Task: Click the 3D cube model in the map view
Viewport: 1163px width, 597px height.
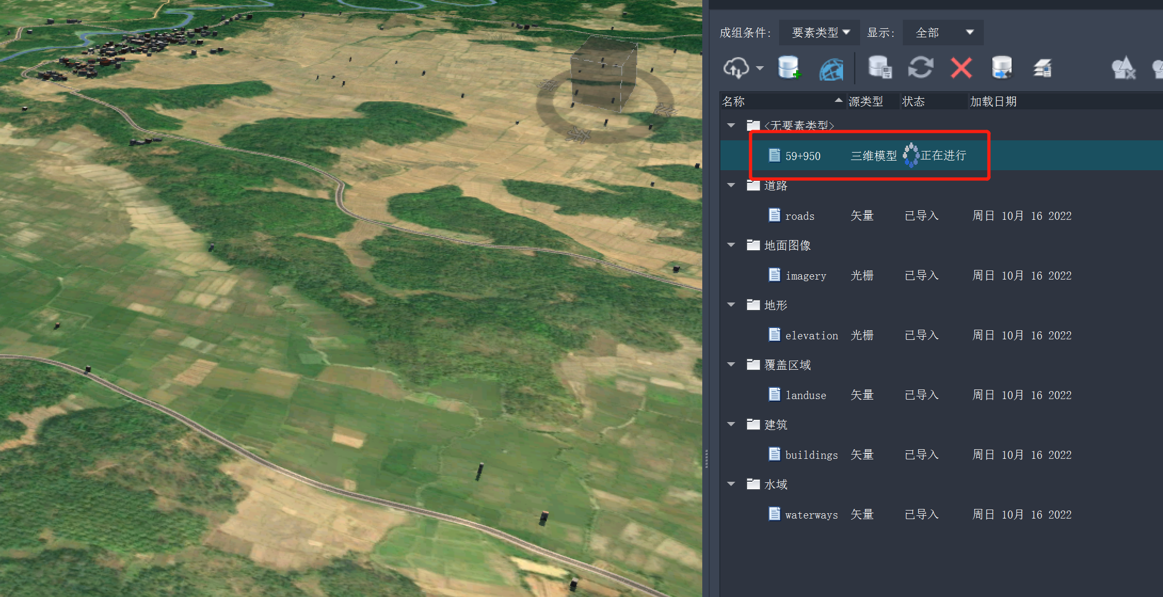Action: click(x=603, y=75)
